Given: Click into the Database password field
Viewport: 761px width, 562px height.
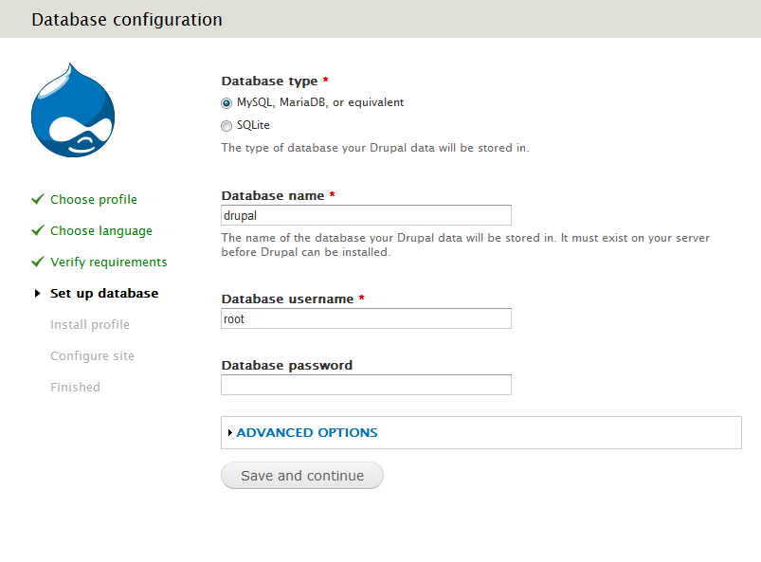Looking at the screenshot, I should (366, 385).
